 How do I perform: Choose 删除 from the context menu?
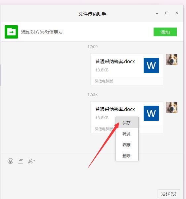(x=127, y=155)
